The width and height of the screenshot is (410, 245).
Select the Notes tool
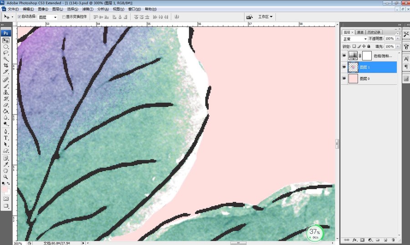coord(6,158)
